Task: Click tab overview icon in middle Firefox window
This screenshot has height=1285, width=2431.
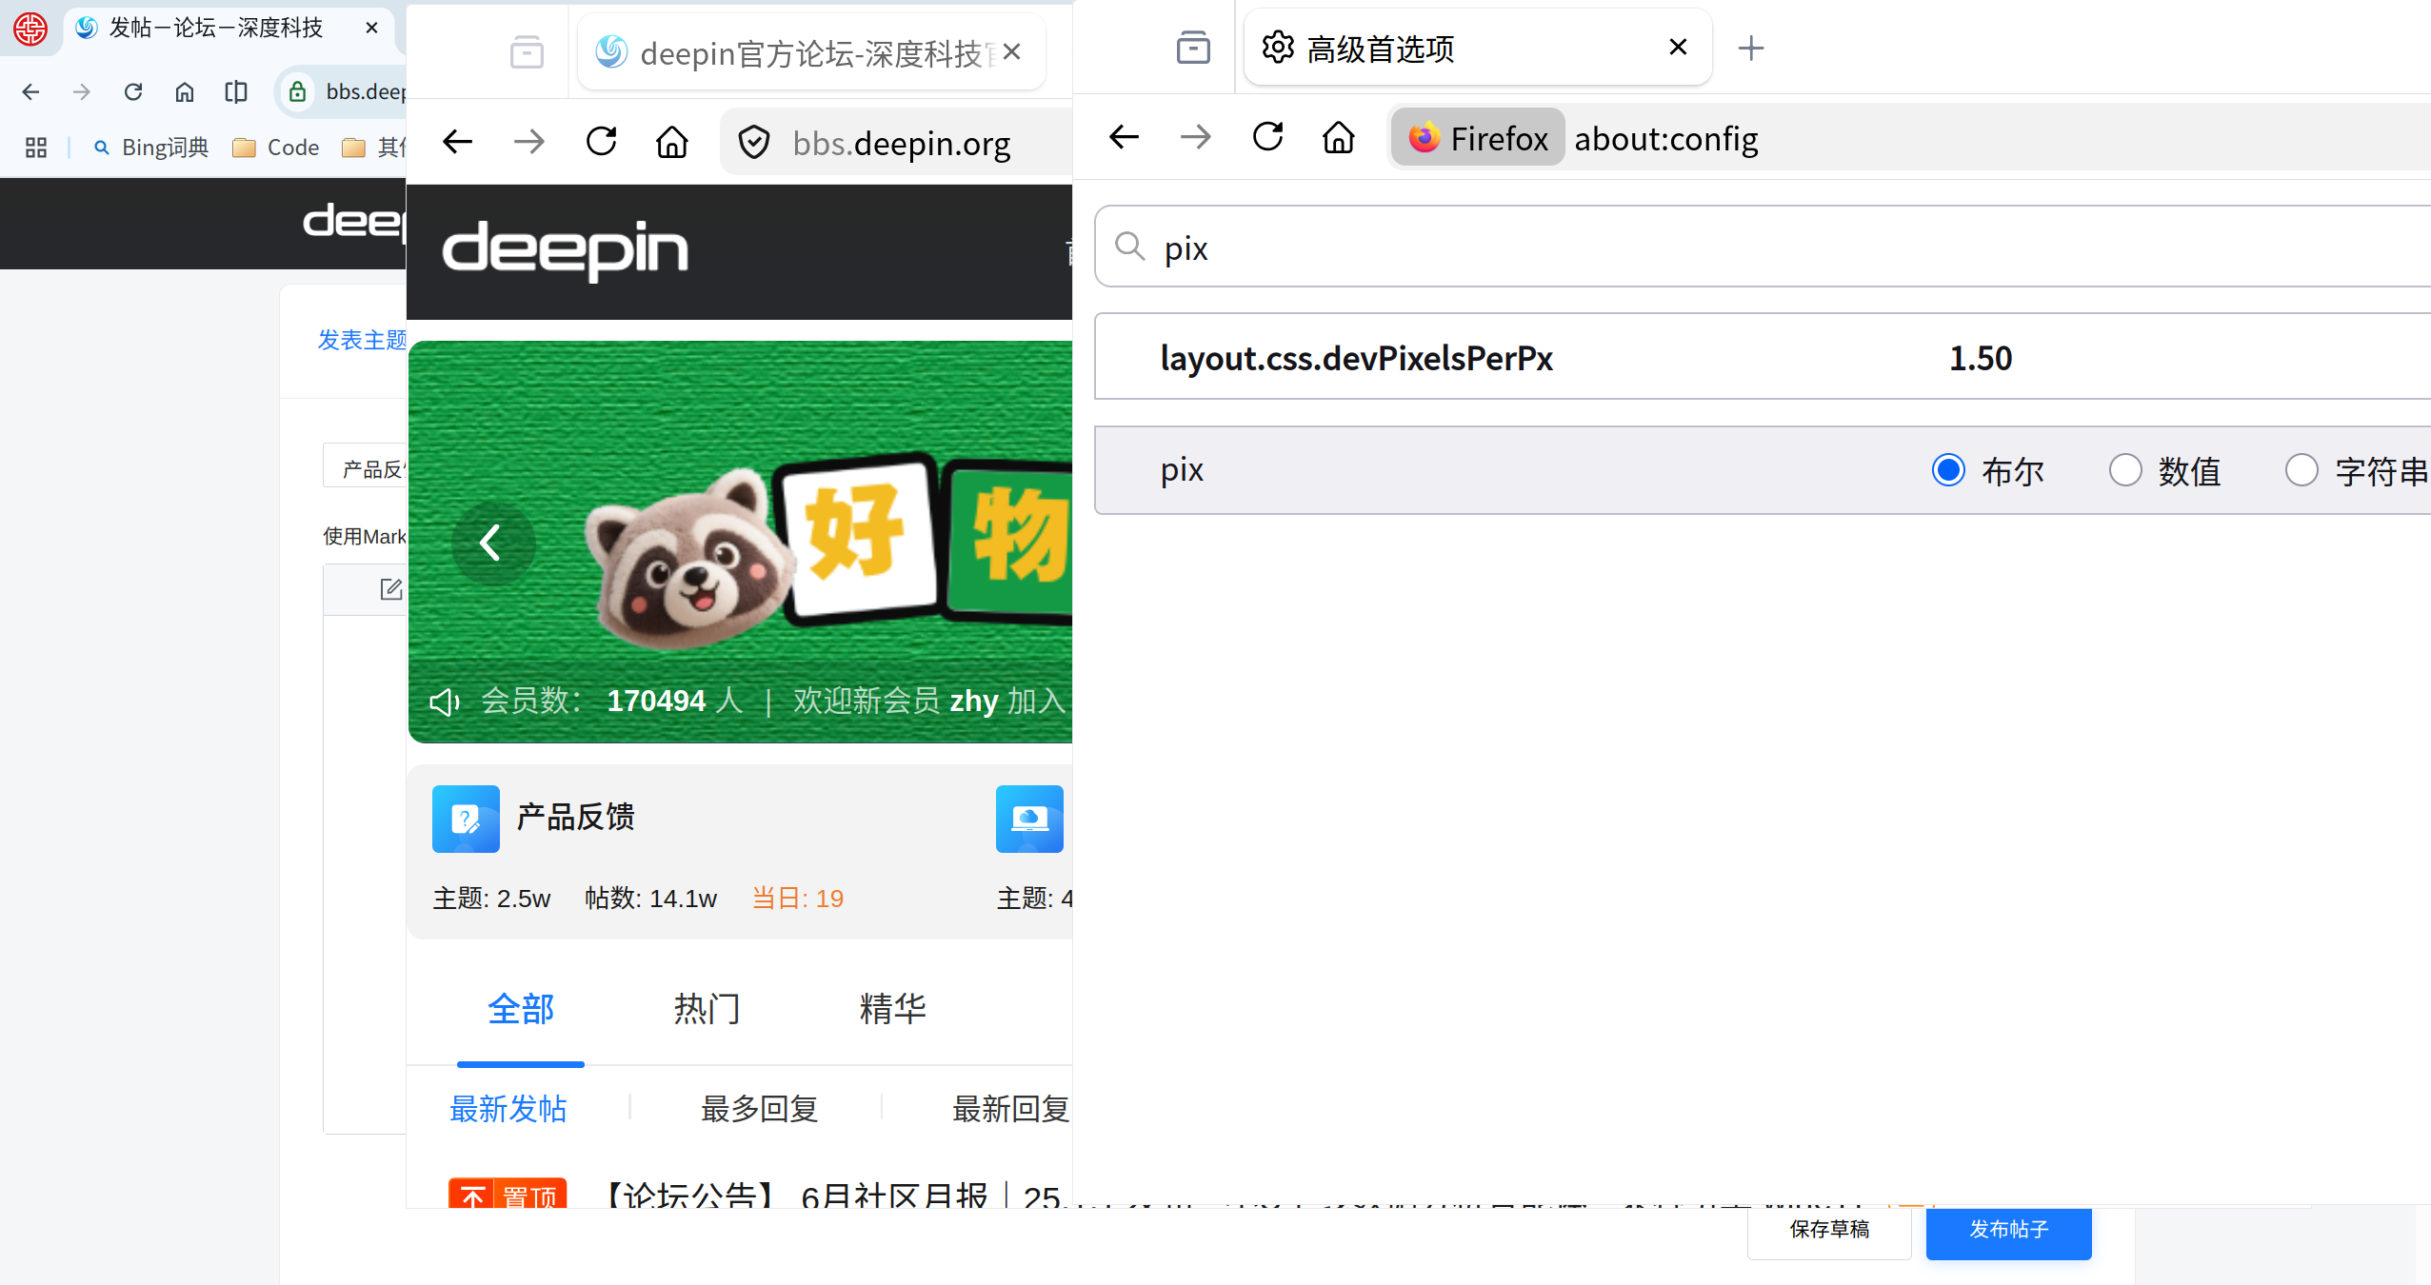Action: pos(527,51)
